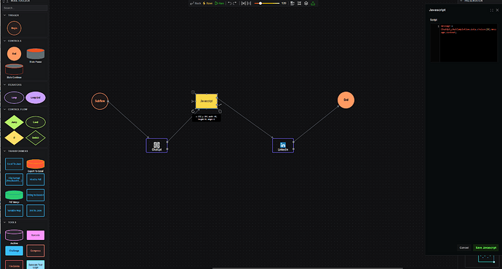Adjust the zoom slider handle
Screen dimensions: 502x269
260,3
